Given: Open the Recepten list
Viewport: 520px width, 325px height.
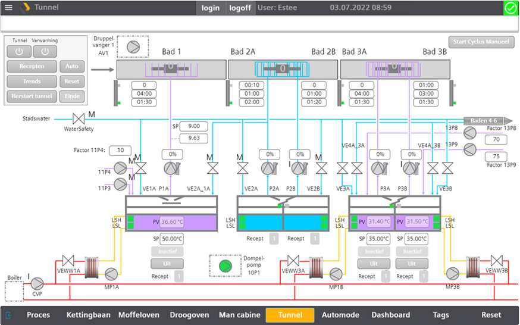Looking at the screenshot, I should tap(32, 66).
